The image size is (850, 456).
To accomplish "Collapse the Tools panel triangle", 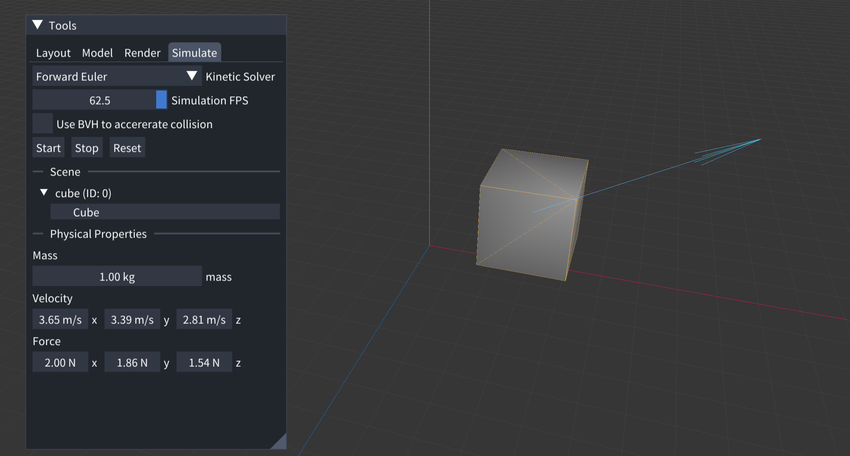I will pyautogui.click(x=38, y=25).
